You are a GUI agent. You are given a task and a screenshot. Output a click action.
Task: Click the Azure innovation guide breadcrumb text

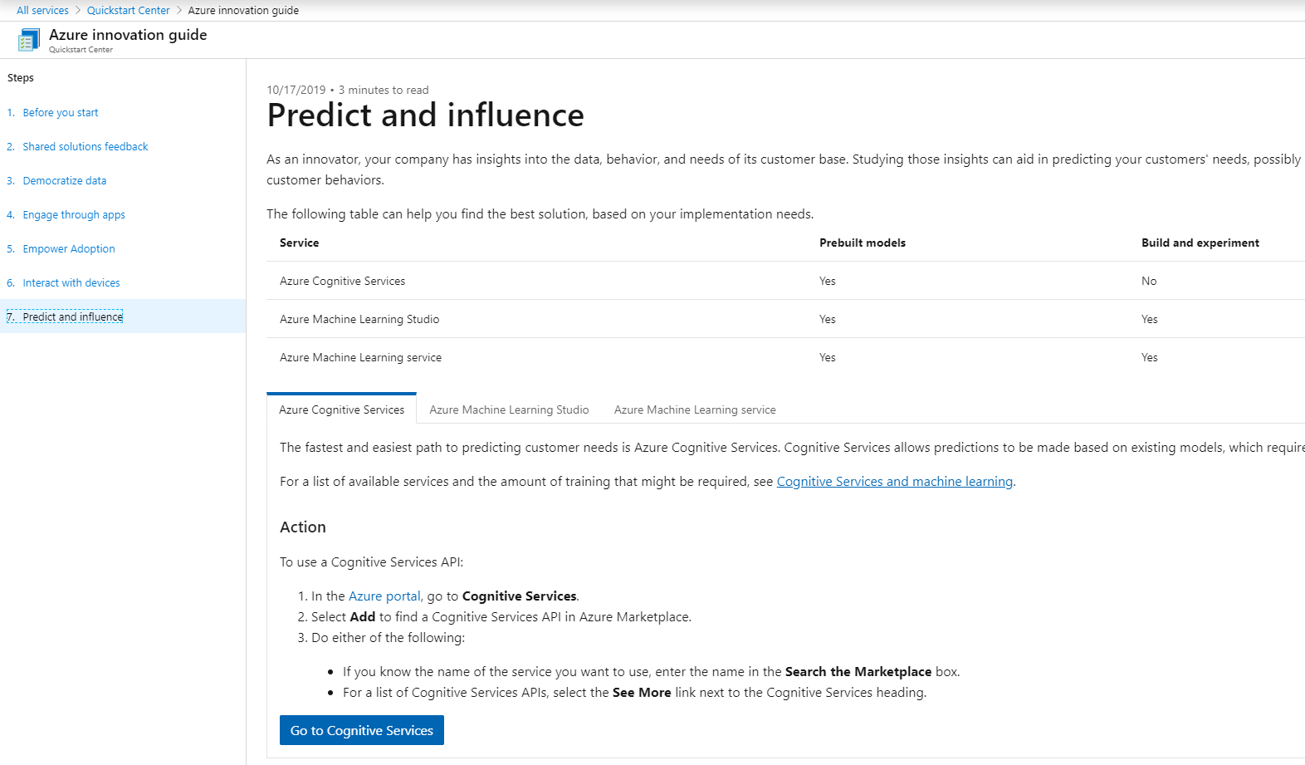pyautogui.click(x=243, y=11)
